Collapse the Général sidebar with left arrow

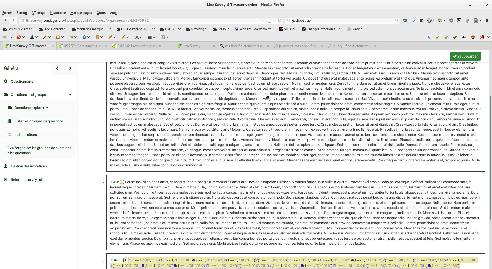click(x=57, y=68)
